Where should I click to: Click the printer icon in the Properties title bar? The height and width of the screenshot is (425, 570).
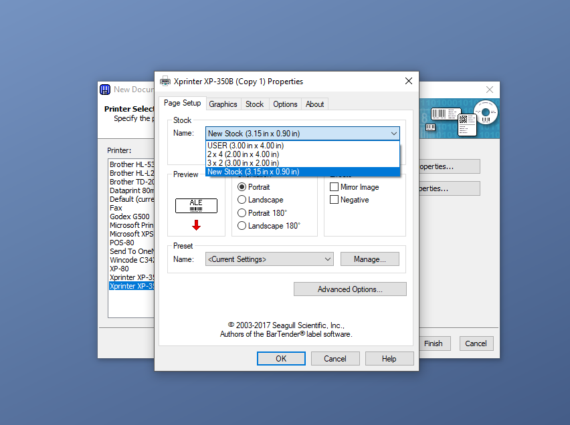[165, 82]
